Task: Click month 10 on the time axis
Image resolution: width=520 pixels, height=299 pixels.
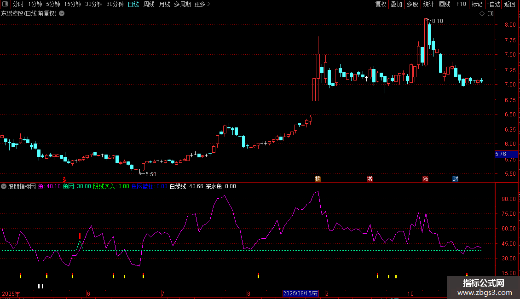Action: pyautogui.click(x=410, y=293)
